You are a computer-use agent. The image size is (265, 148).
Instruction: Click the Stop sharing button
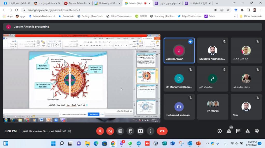coord(93,114)
